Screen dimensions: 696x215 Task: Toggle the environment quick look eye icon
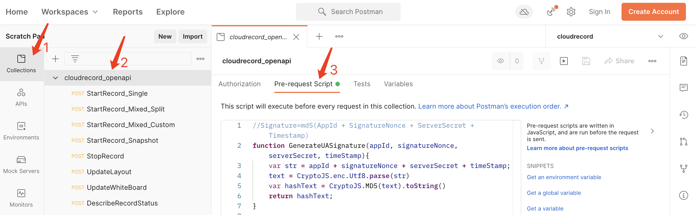[684, 36]
